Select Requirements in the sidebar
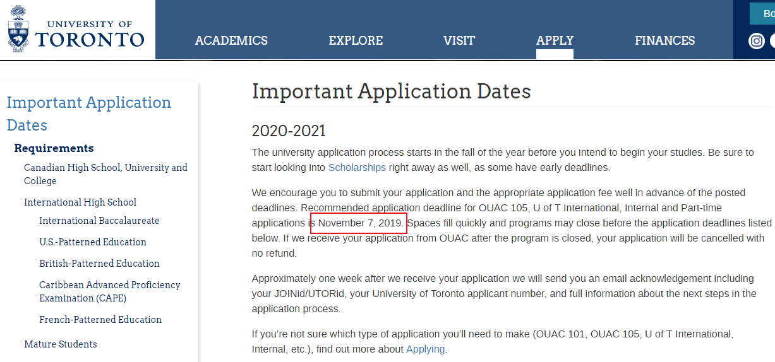 [54, 148]
